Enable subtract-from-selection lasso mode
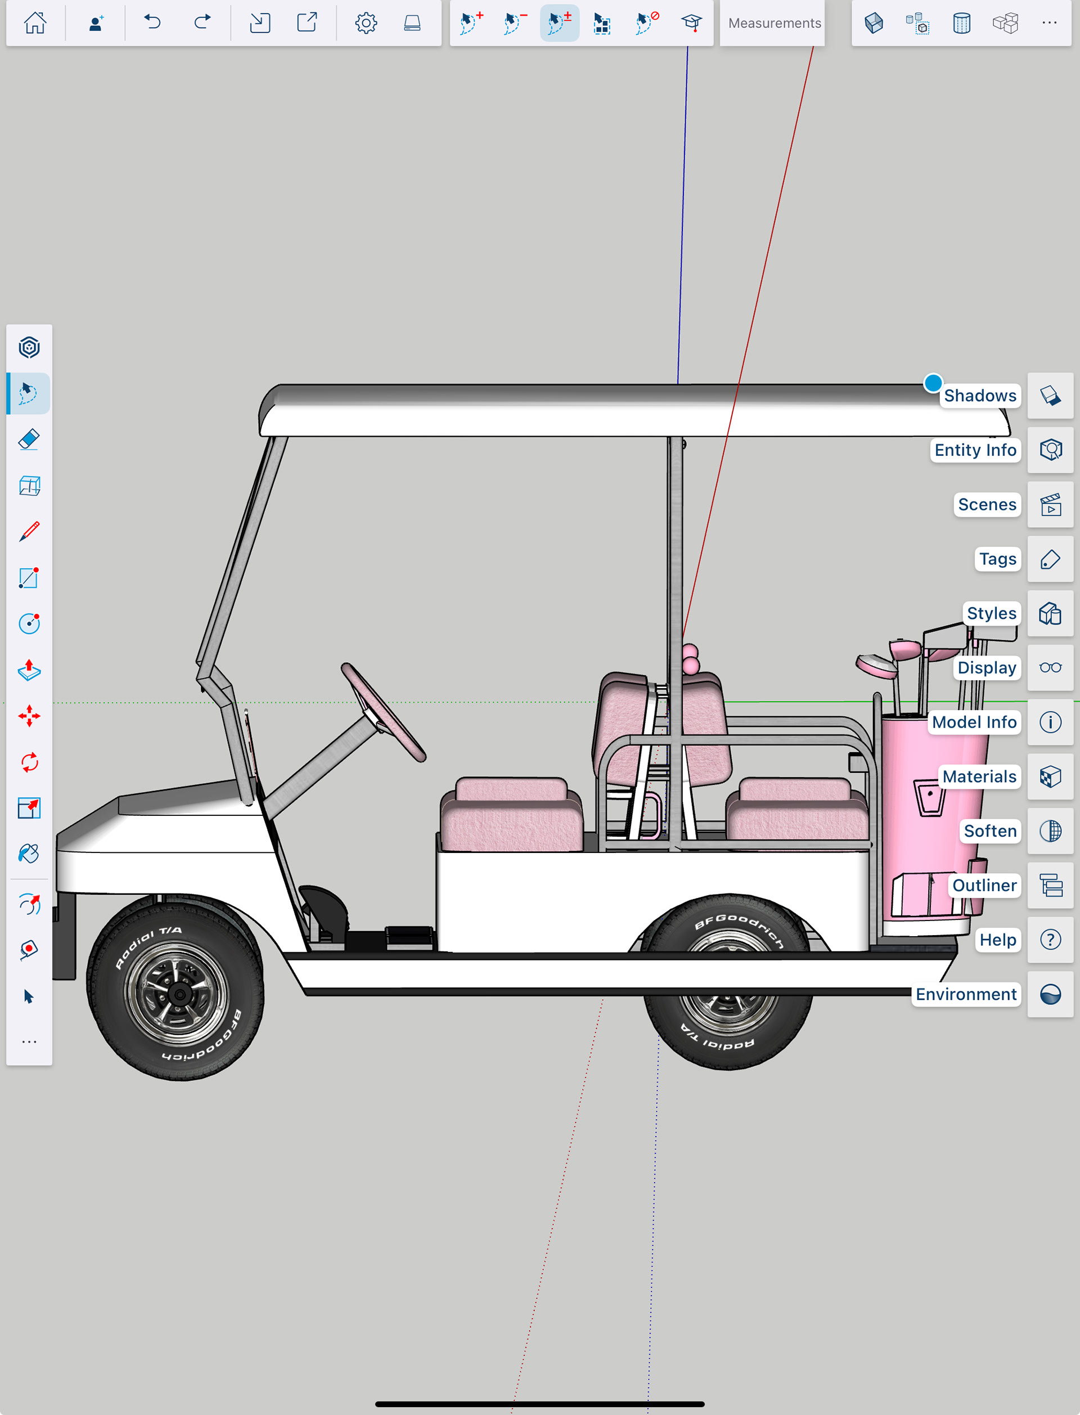Image resolution: width=1080 pixels, height=1415 pixels. tap(515, 23)
